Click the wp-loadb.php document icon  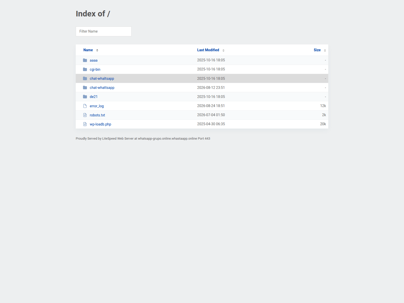[85, 124]
